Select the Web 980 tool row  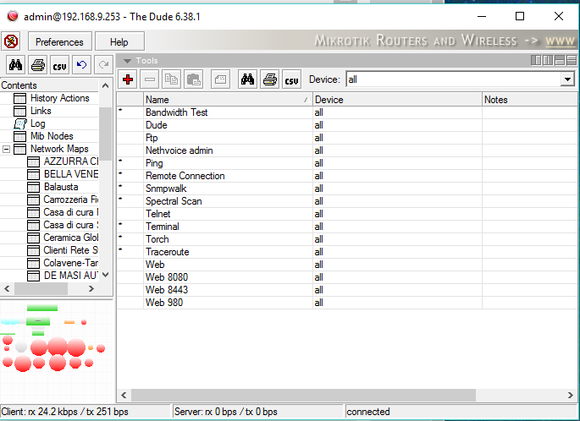pyautogui.click(x=347, y=303)
